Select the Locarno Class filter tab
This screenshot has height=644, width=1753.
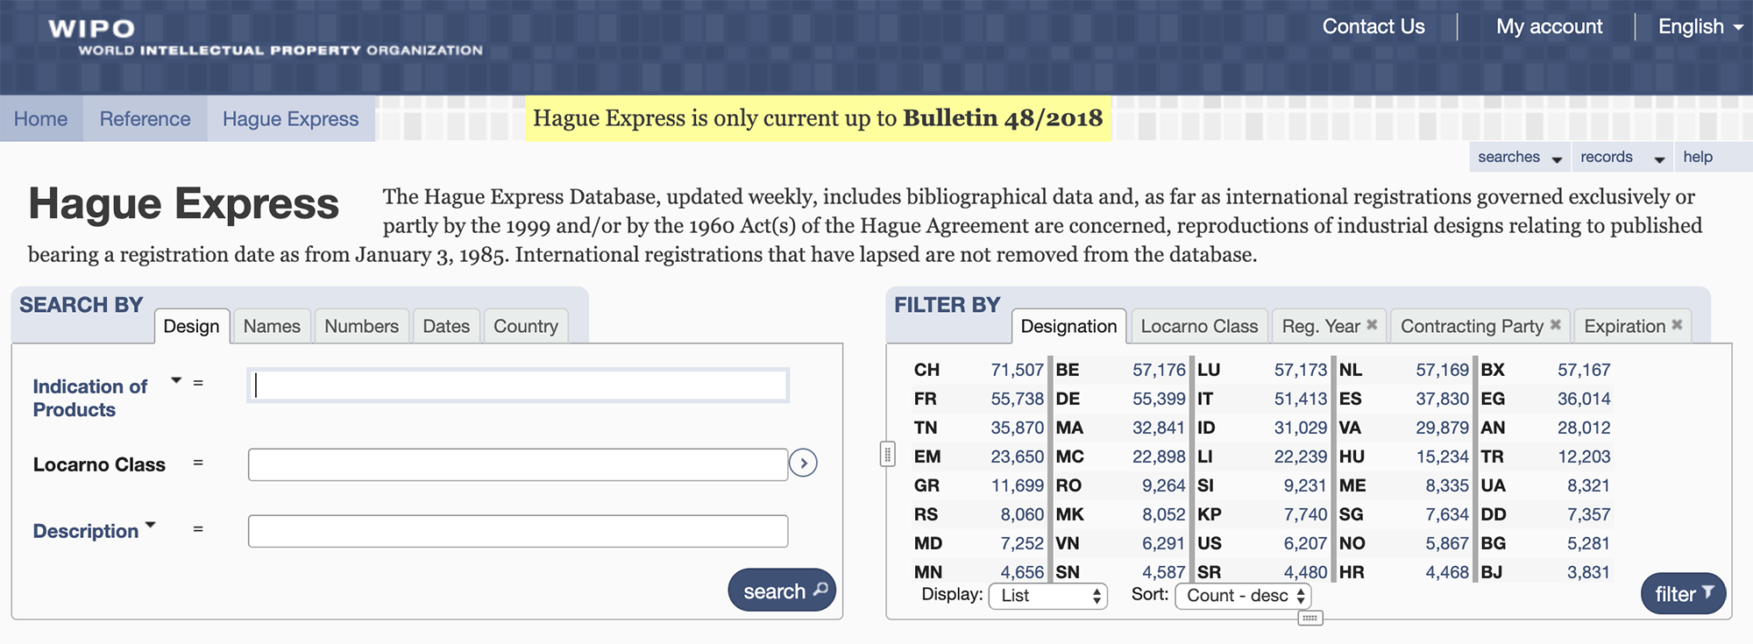(x=1199, y=326)
